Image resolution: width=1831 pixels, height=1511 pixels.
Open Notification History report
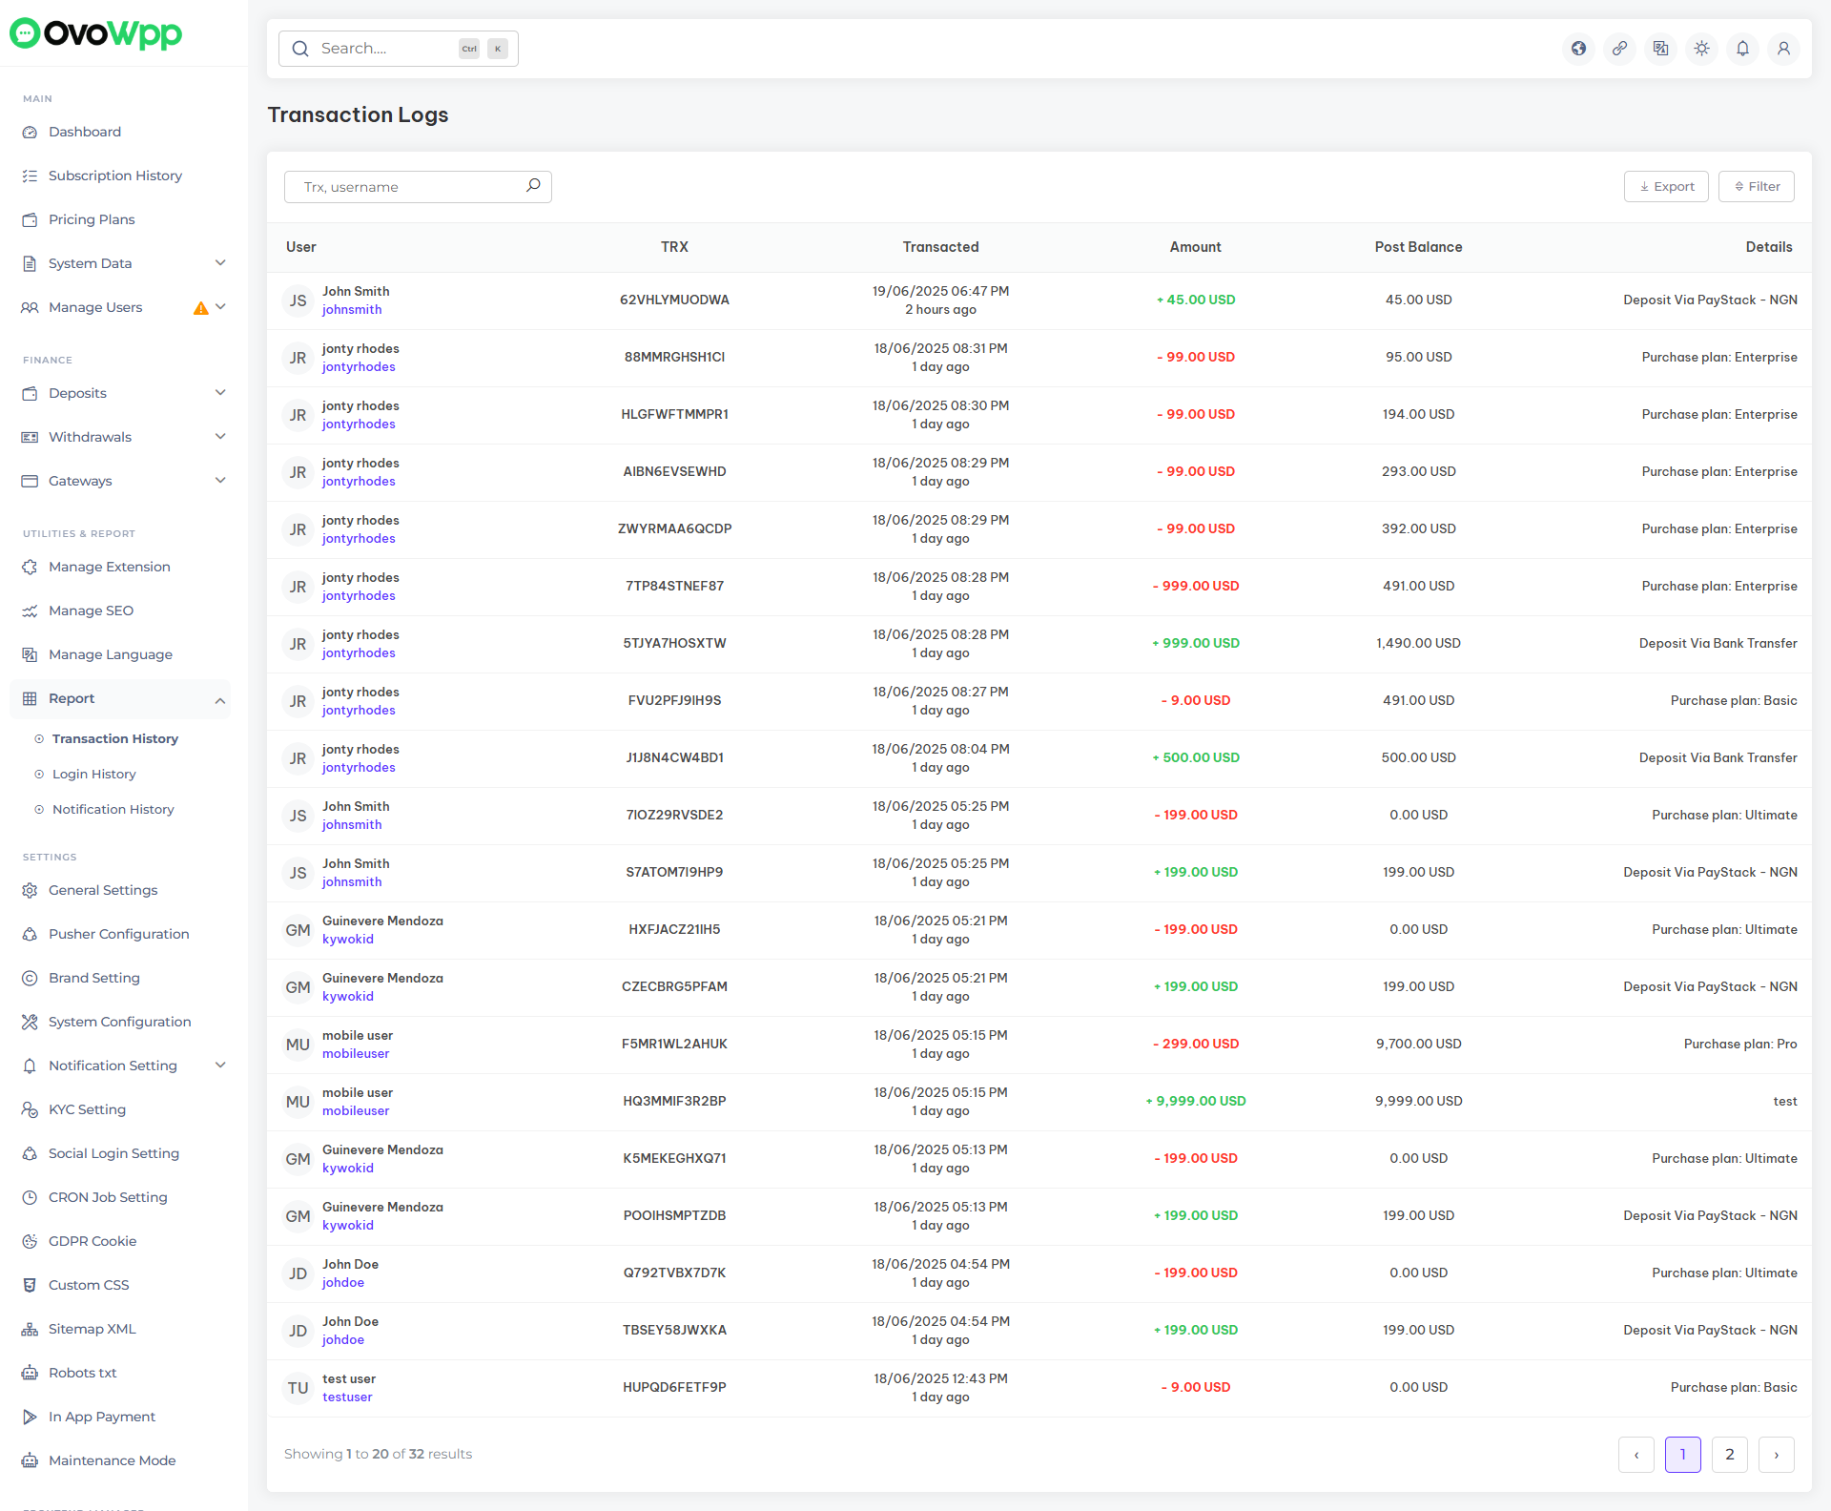coord(113,809)
